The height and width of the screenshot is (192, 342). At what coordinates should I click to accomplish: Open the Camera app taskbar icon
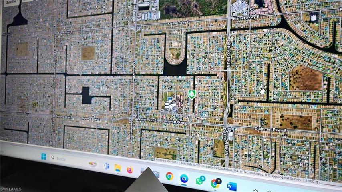tap(156, 174)
